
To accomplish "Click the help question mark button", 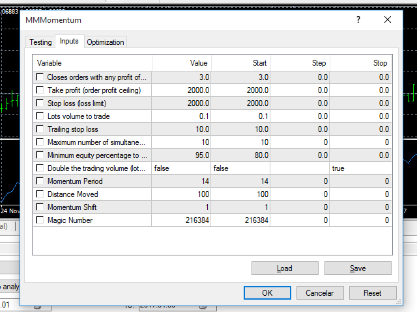I will 358,20.
